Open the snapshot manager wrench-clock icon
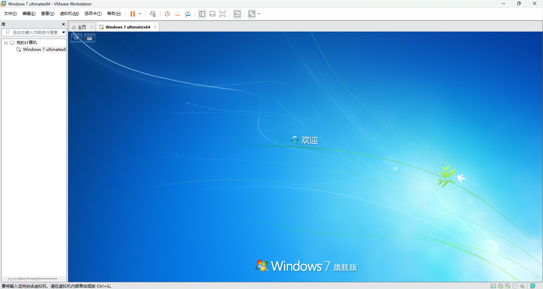The height and width of the screenshot is (289, 543). click(x=188, y=14)
